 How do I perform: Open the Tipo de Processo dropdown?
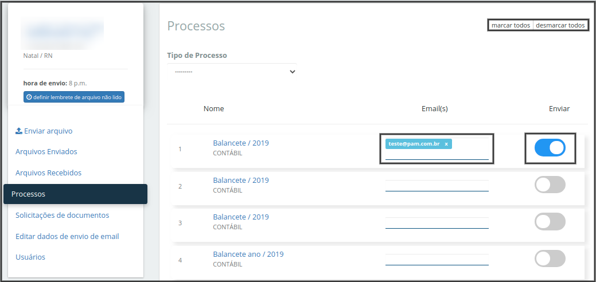point(232,72)
